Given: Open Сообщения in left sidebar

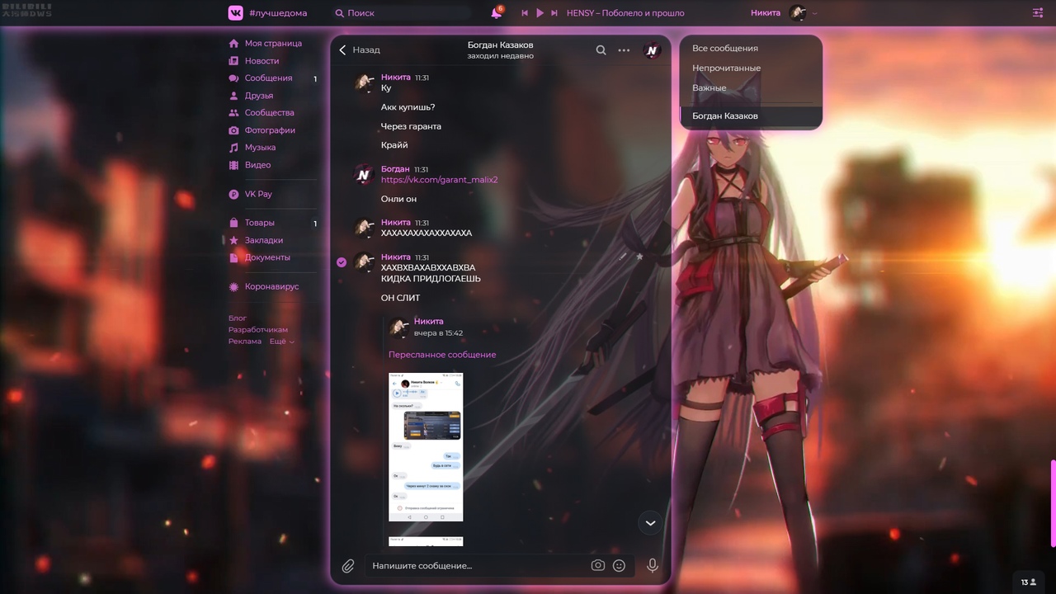Looking at the screenshot, I should (268, 78).
